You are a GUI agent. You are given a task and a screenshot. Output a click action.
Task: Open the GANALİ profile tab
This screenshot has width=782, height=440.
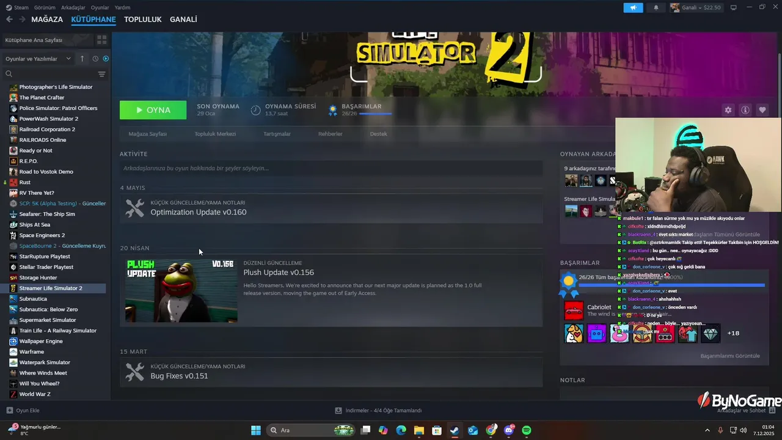click(183, 20)
